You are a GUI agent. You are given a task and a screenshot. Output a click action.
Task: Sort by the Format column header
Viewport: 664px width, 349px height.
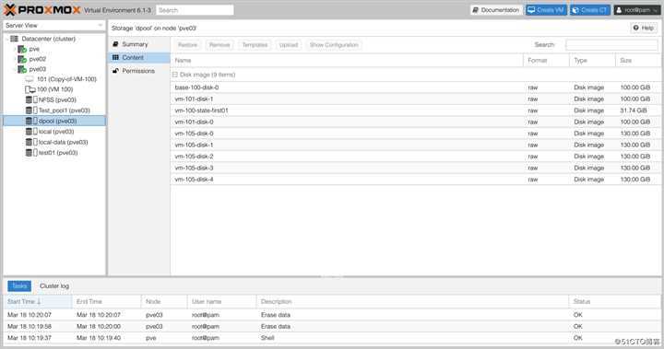coord(546,61)
